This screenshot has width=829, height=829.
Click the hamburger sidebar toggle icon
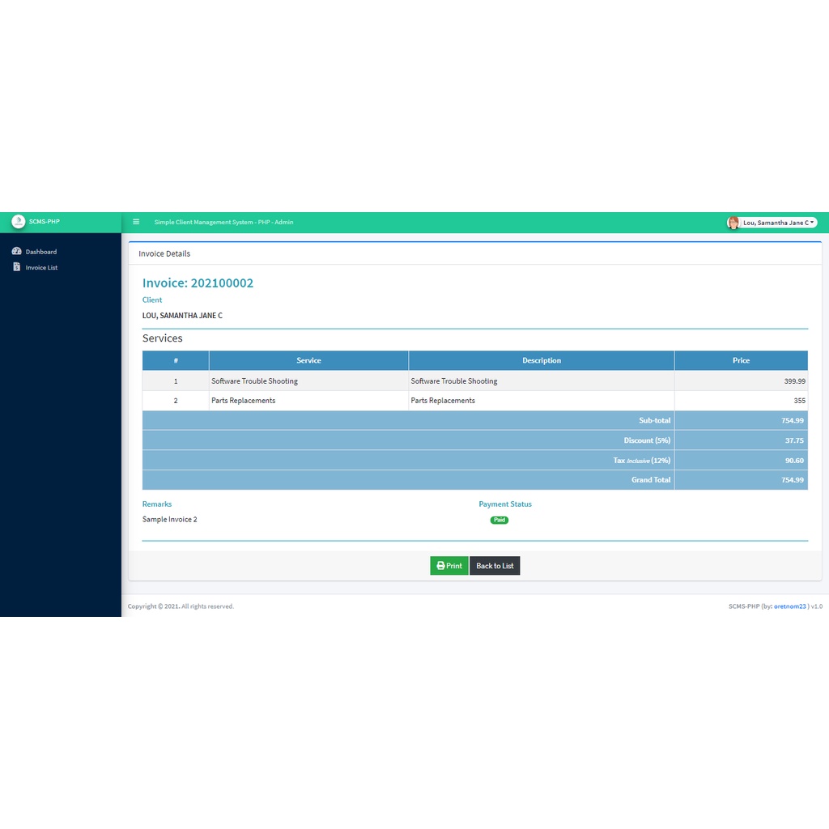coord(136,222)
